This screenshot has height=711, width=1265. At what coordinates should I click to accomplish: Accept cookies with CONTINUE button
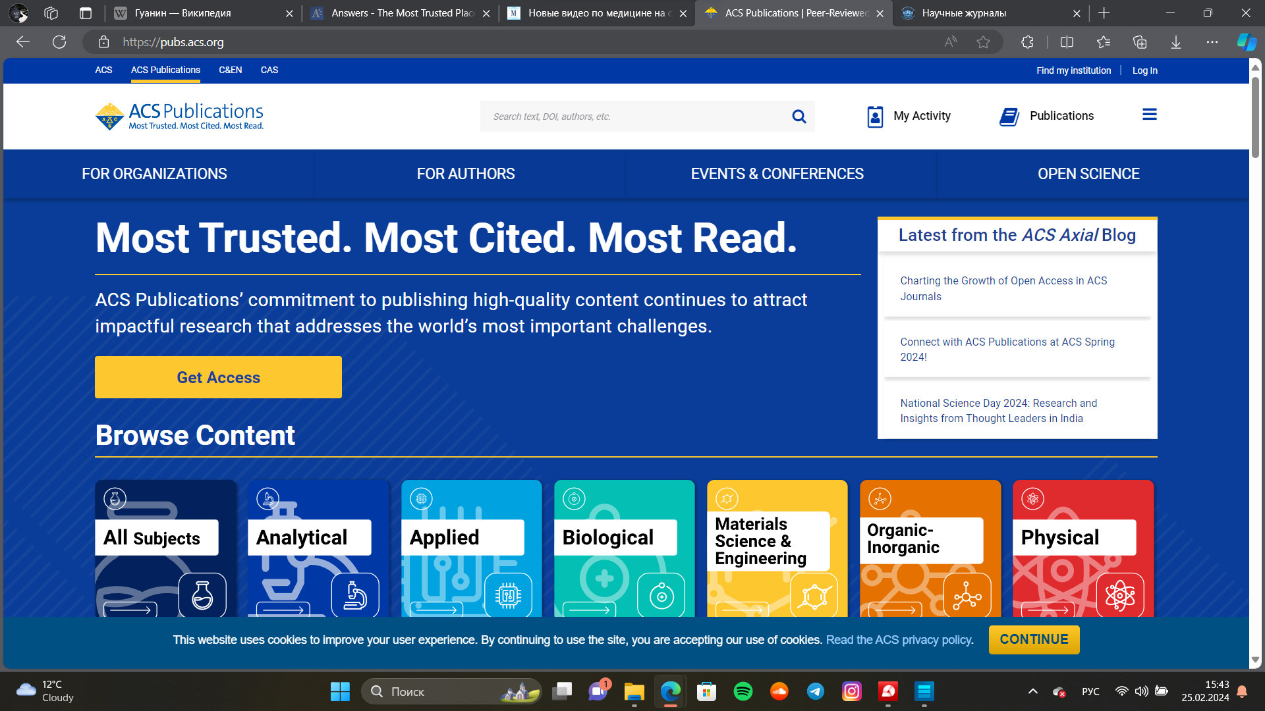[1034, 639]
